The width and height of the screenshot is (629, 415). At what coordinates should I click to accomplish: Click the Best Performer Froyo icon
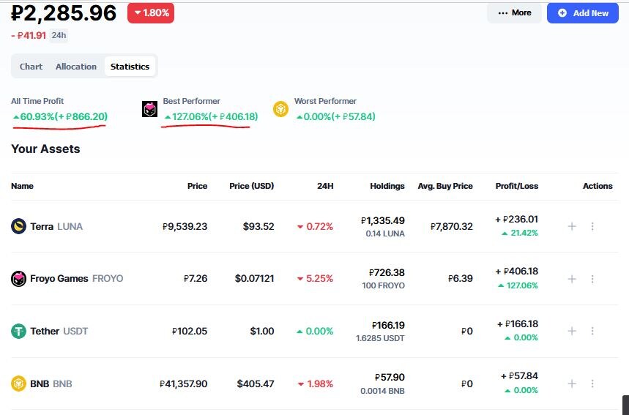(149, 109)
